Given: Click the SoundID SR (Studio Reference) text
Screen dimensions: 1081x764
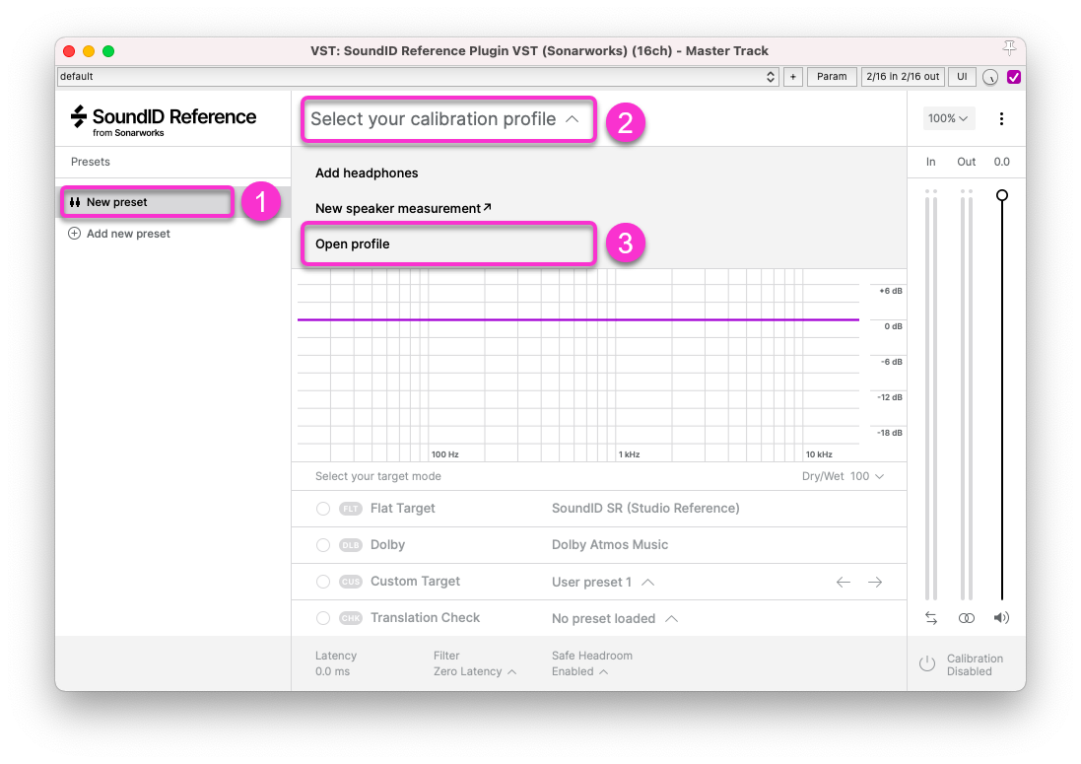Looking at the screenshot, I should click(x=645, y=509).
